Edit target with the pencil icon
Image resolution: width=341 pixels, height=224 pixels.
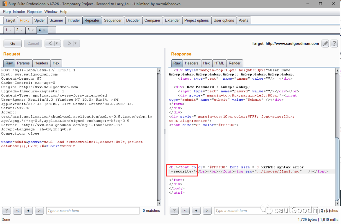325,44
